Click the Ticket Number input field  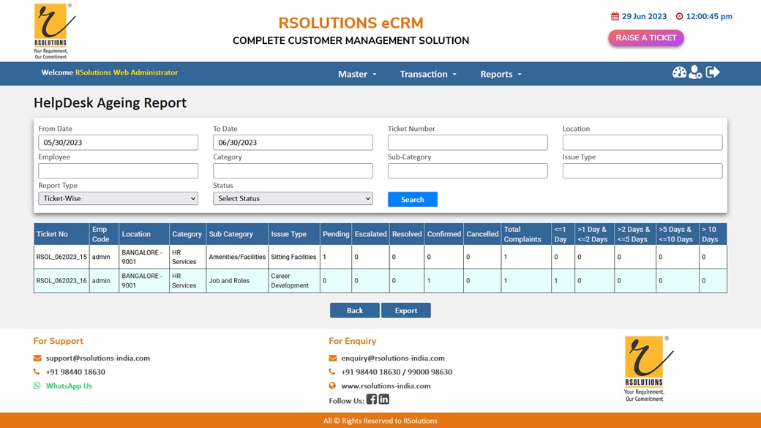coord(468,143)
